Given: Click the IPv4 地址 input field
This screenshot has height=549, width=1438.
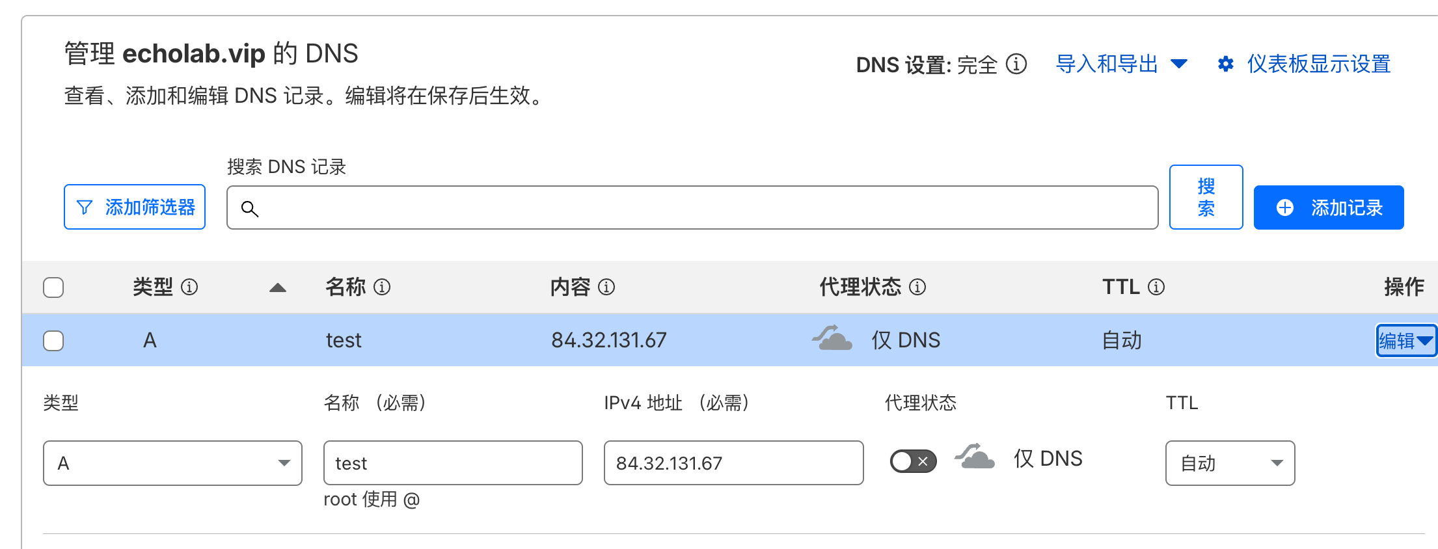Looking at the screenshot, I should tap(733, 463).
